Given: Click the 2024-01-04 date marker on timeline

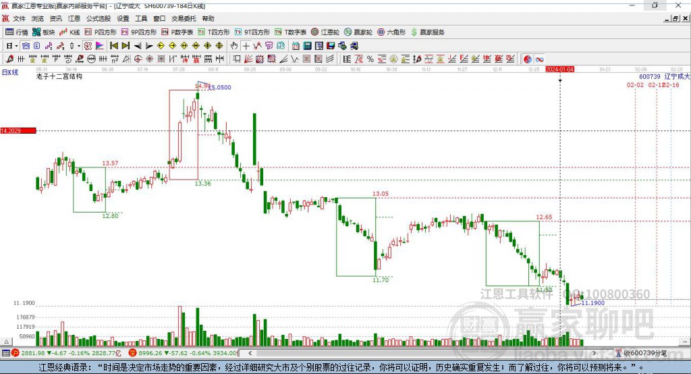Looking at the screenshot, I should (559, 69).
